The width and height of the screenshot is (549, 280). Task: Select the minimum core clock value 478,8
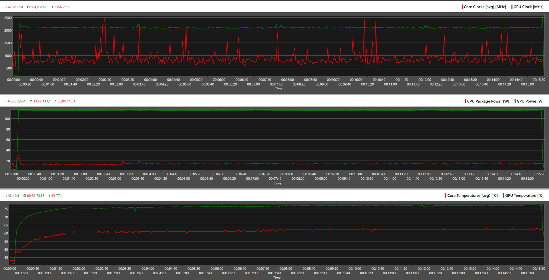[x=12, y=7]
